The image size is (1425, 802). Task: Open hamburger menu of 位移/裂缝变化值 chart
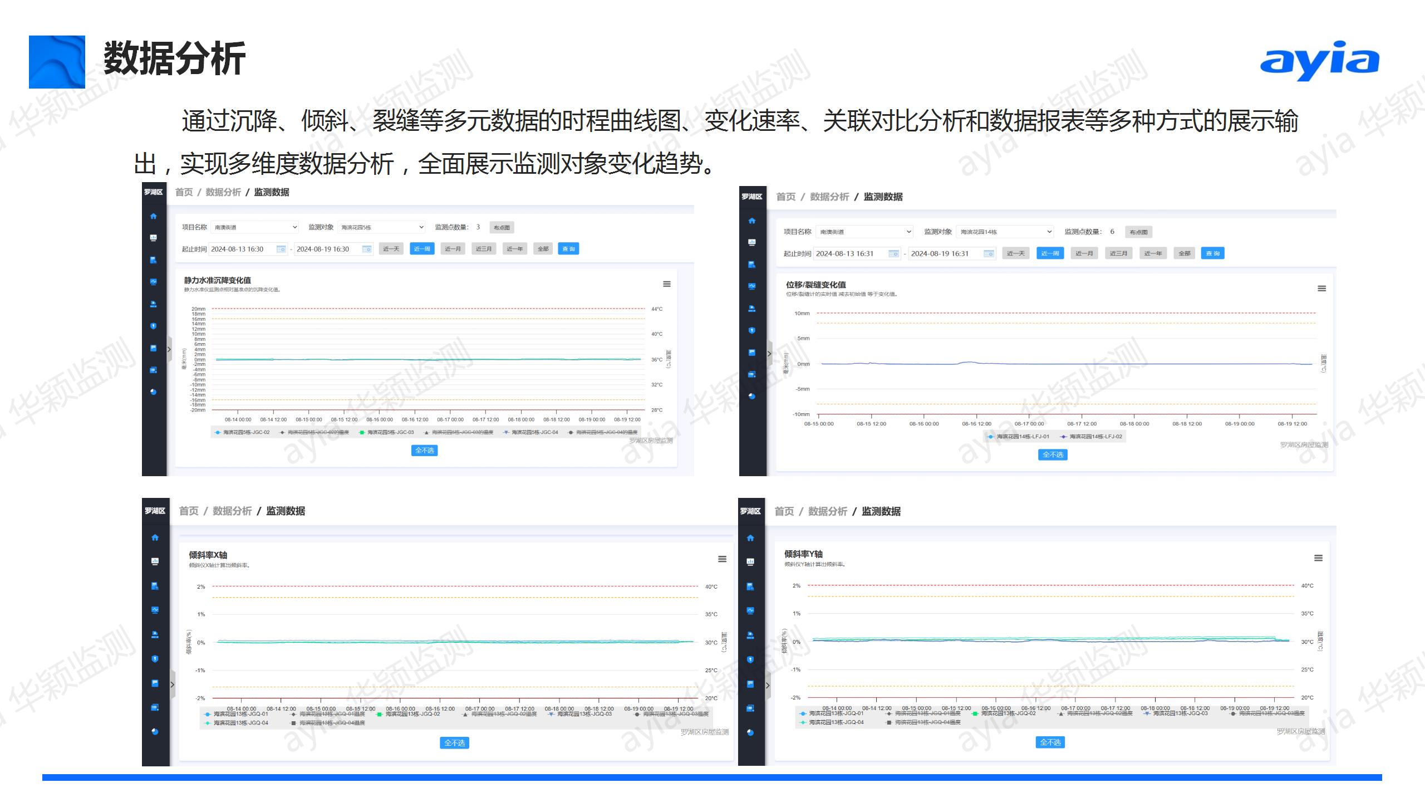[x=1321, y=288]
